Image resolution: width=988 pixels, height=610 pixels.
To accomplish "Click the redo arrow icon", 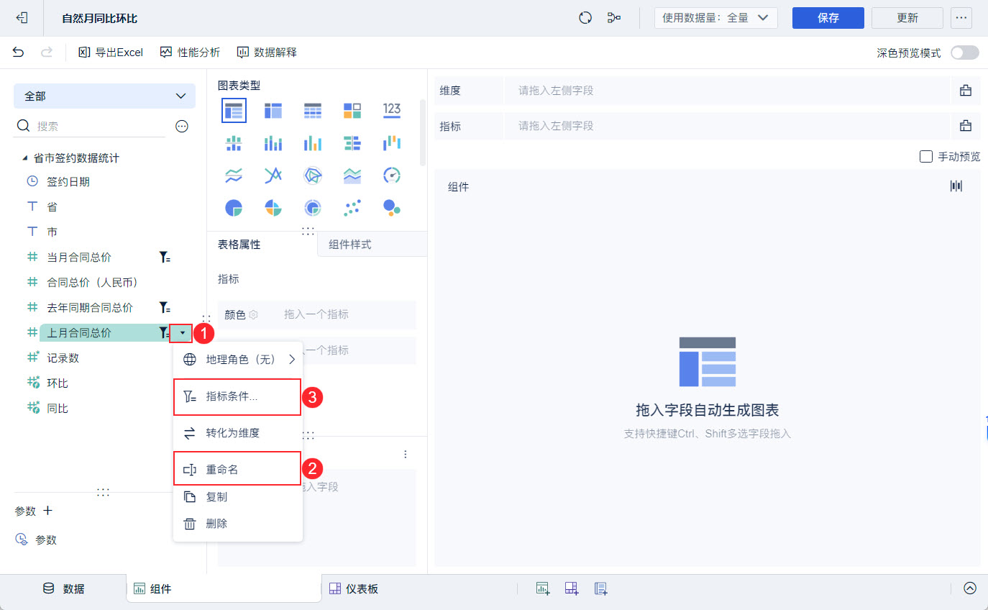I will click(47, 52).
